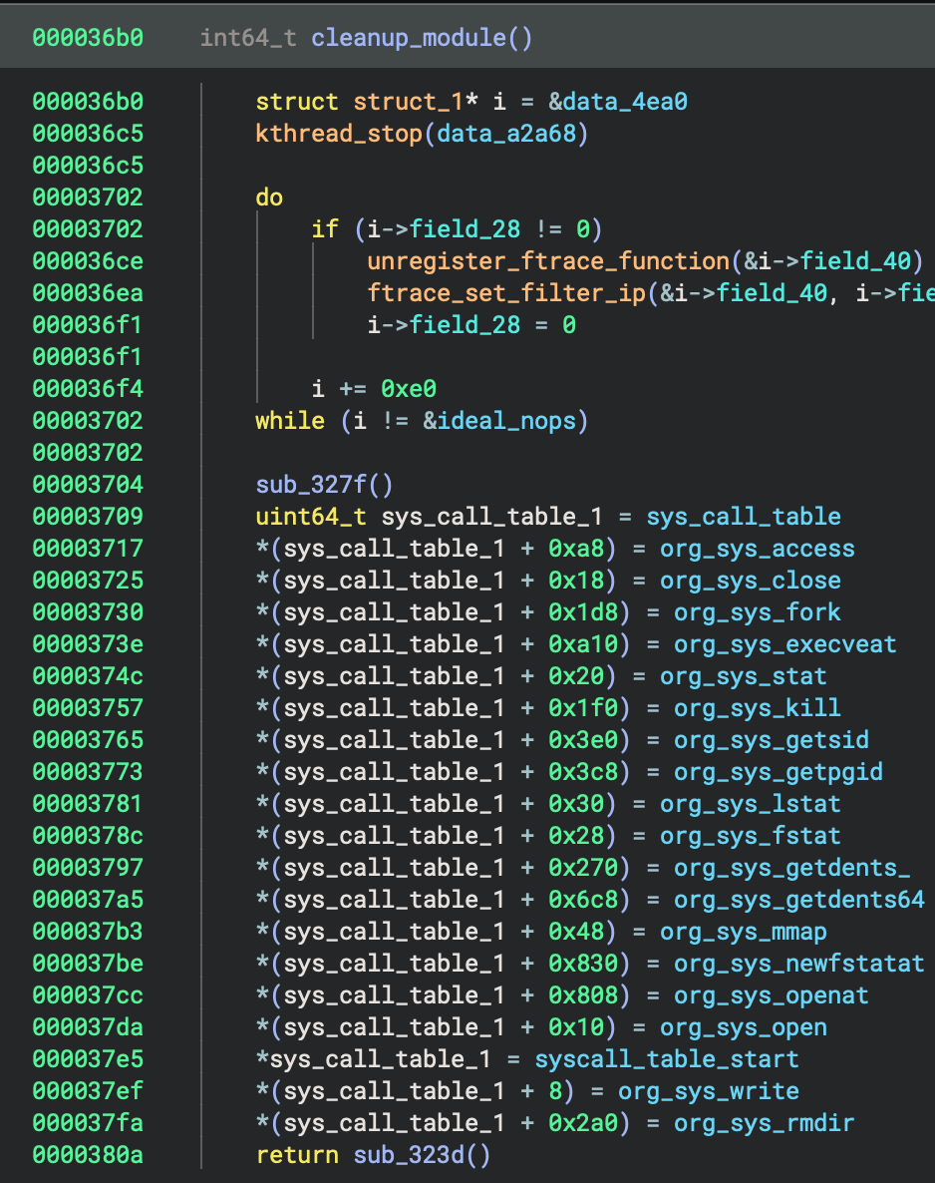Image resolution: width=935 pixels, height=1183 pixels.
Task: Click the org_sys_rmdir symbol
Action: click(x=765, y=1123)
